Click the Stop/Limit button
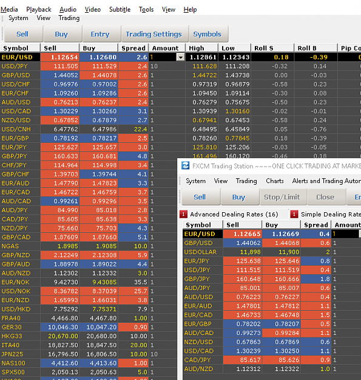361x380 pixels. [282, 197]
